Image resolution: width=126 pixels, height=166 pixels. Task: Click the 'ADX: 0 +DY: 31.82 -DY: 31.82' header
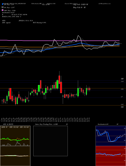click(15, 127)
